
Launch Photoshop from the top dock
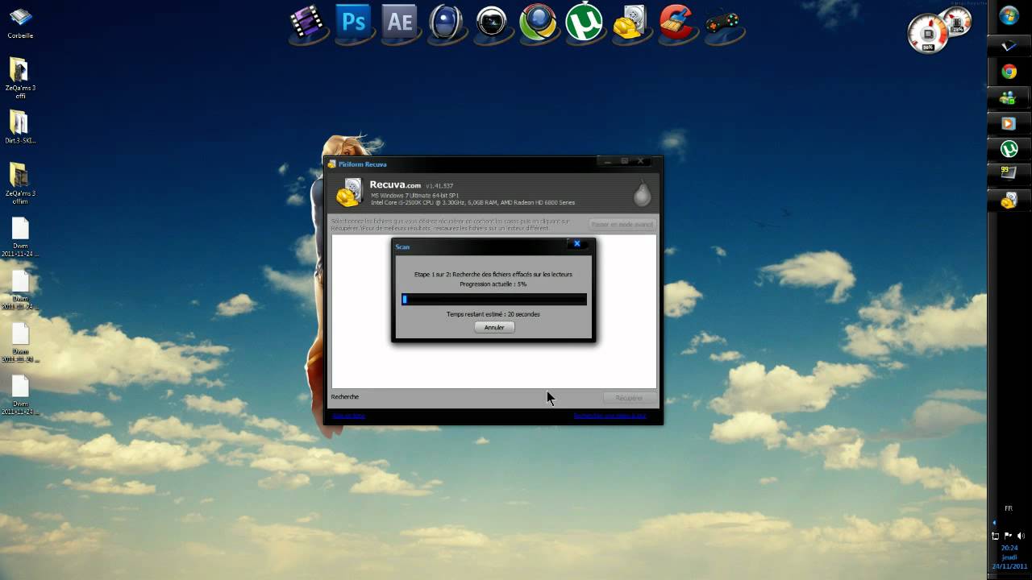pyautogui.click(x=353, y=22)
